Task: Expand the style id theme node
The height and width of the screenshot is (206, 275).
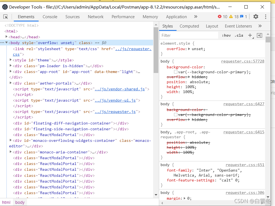Action: pyautogui.click(x=10, y=60)
